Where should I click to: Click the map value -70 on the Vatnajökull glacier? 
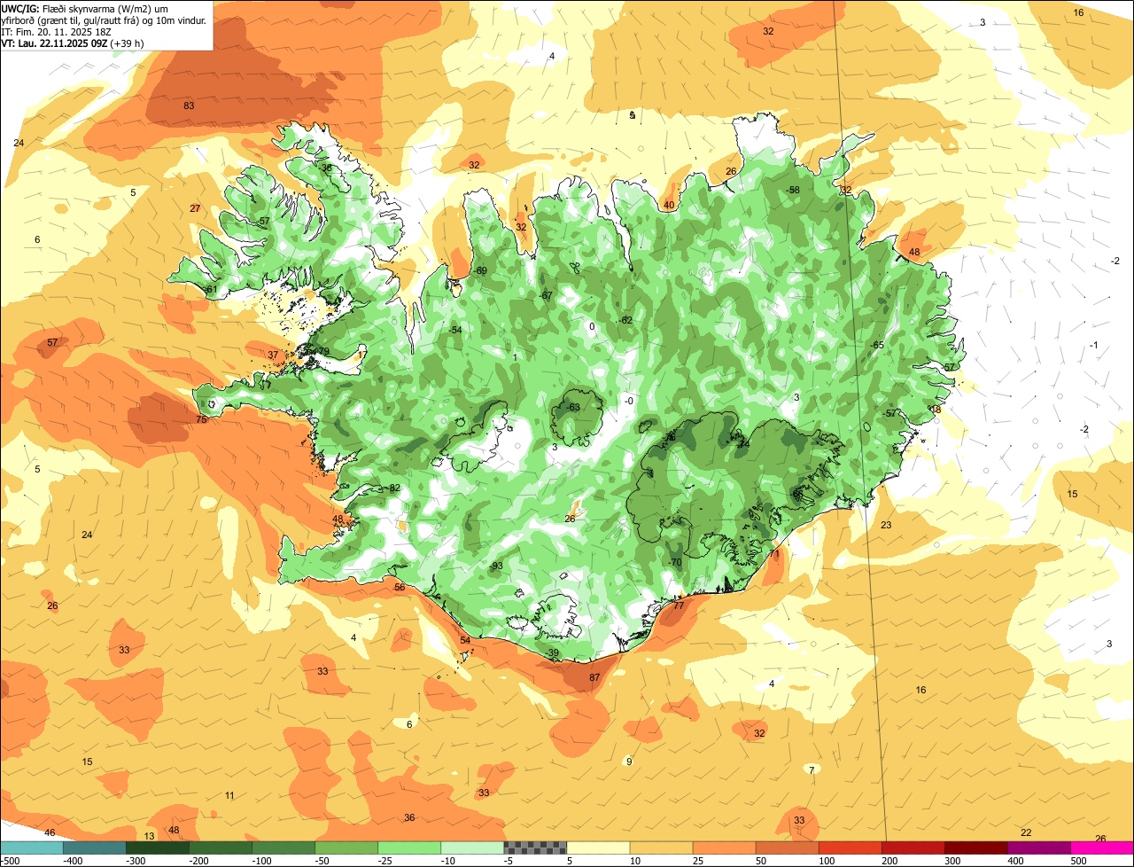click(x=674, y=562)
